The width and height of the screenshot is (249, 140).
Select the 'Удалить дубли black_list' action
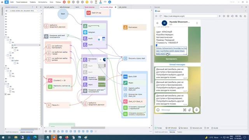134,89
